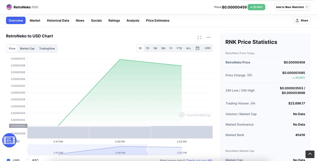This screenshot has height=161, width=318.
Task: Click the RetroNeko to USD Chart heading
Action: tap(29, 36)
